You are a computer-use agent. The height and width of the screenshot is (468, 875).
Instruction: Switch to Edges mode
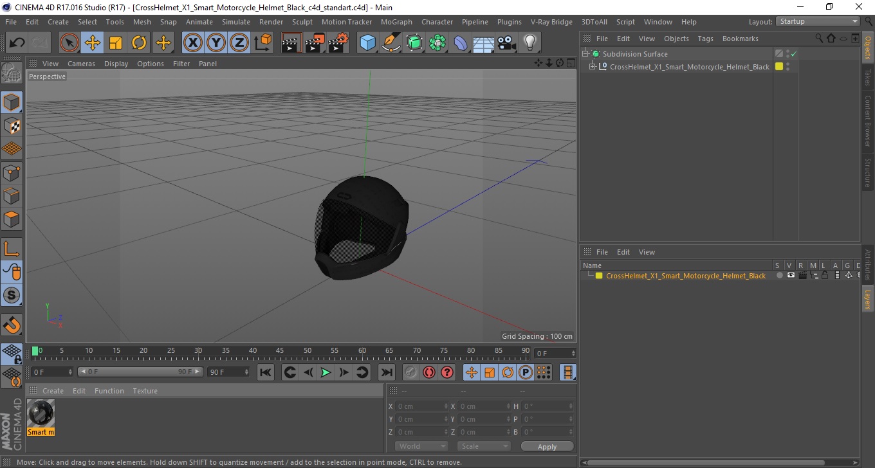pos(12,195)
